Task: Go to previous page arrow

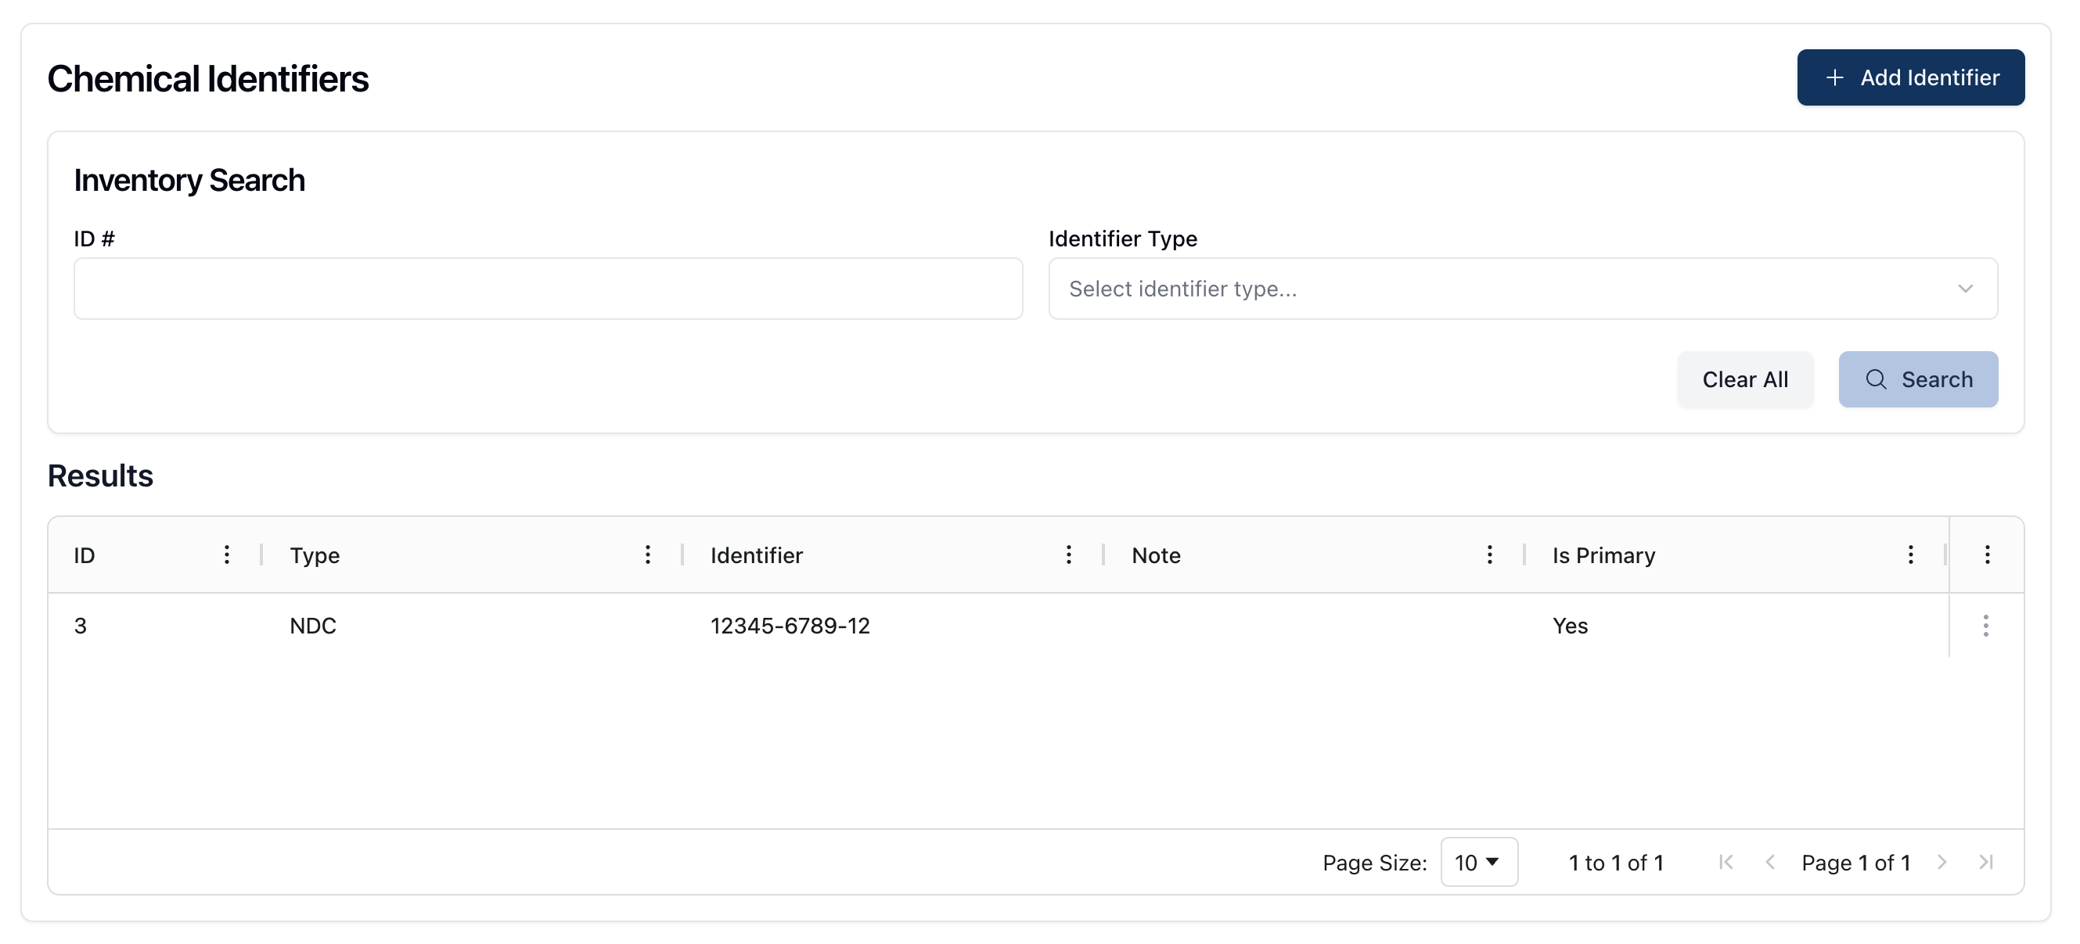Action: pyautogui.click(x=1770, y=863)
